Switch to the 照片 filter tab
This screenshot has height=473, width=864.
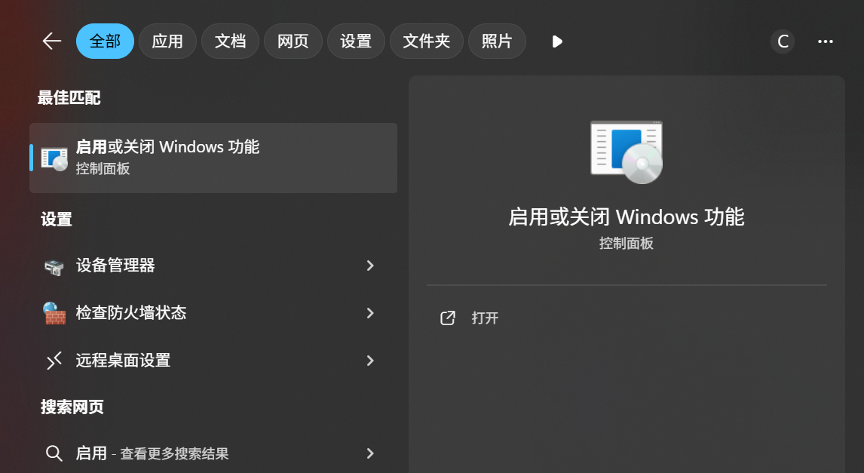(497, 41)
